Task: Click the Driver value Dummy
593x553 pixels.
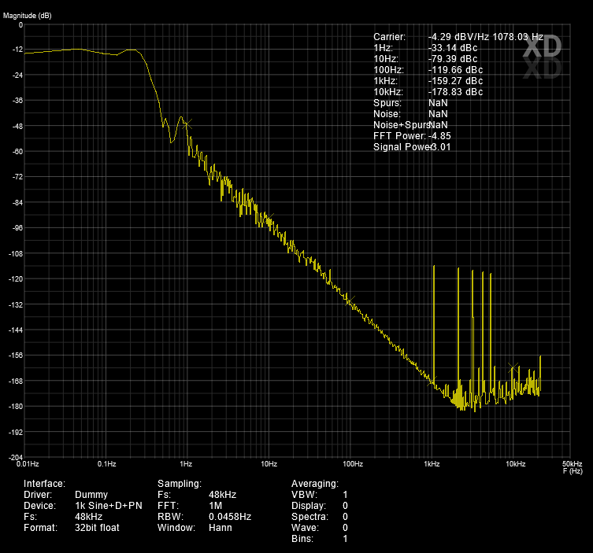Action: (91, 495)
